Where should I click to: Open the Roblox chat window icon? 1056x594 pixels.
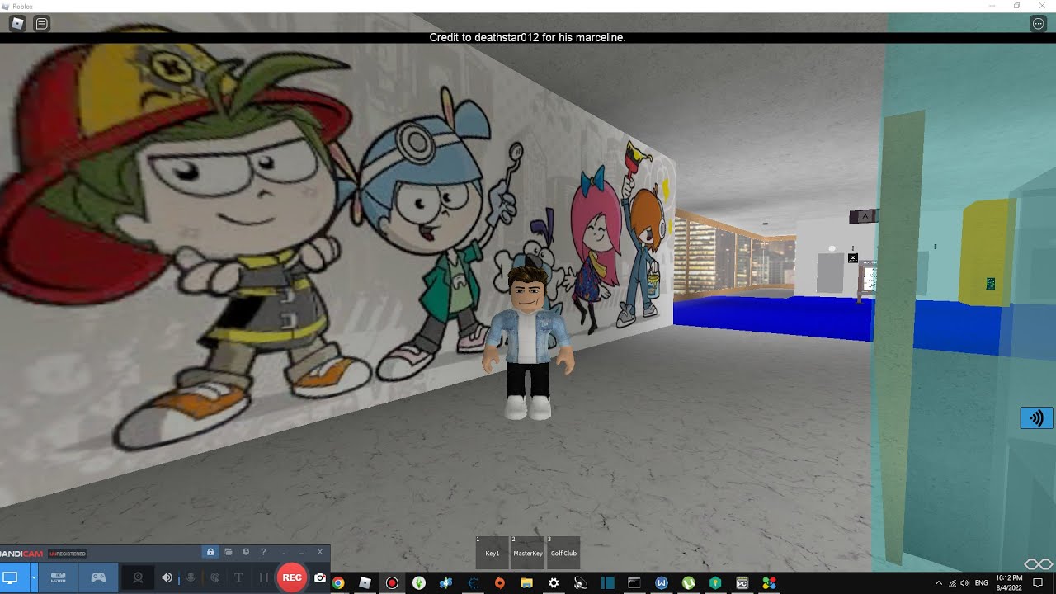click(x=41, y=23)
